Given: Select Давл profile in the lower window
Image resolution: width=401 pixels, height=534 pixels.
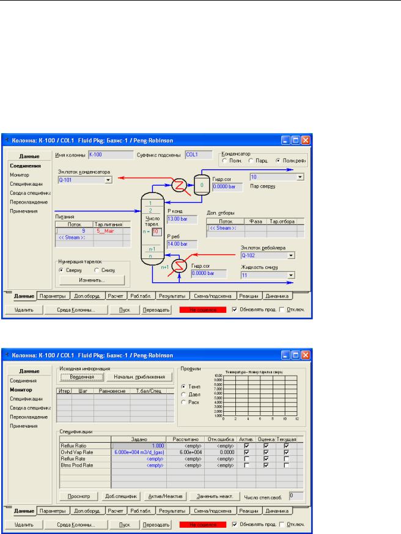Looking at the screenshot, I should pos(183,394).
